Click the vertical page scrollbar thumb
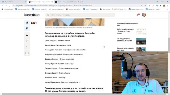This screenshot has height=95, width=170. (x=169, y=45)
